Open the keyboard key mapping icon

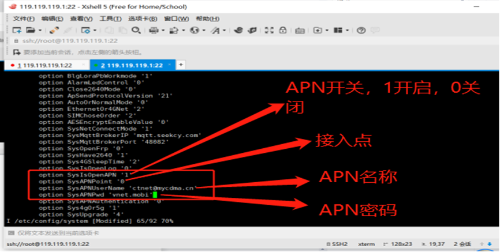300,31
